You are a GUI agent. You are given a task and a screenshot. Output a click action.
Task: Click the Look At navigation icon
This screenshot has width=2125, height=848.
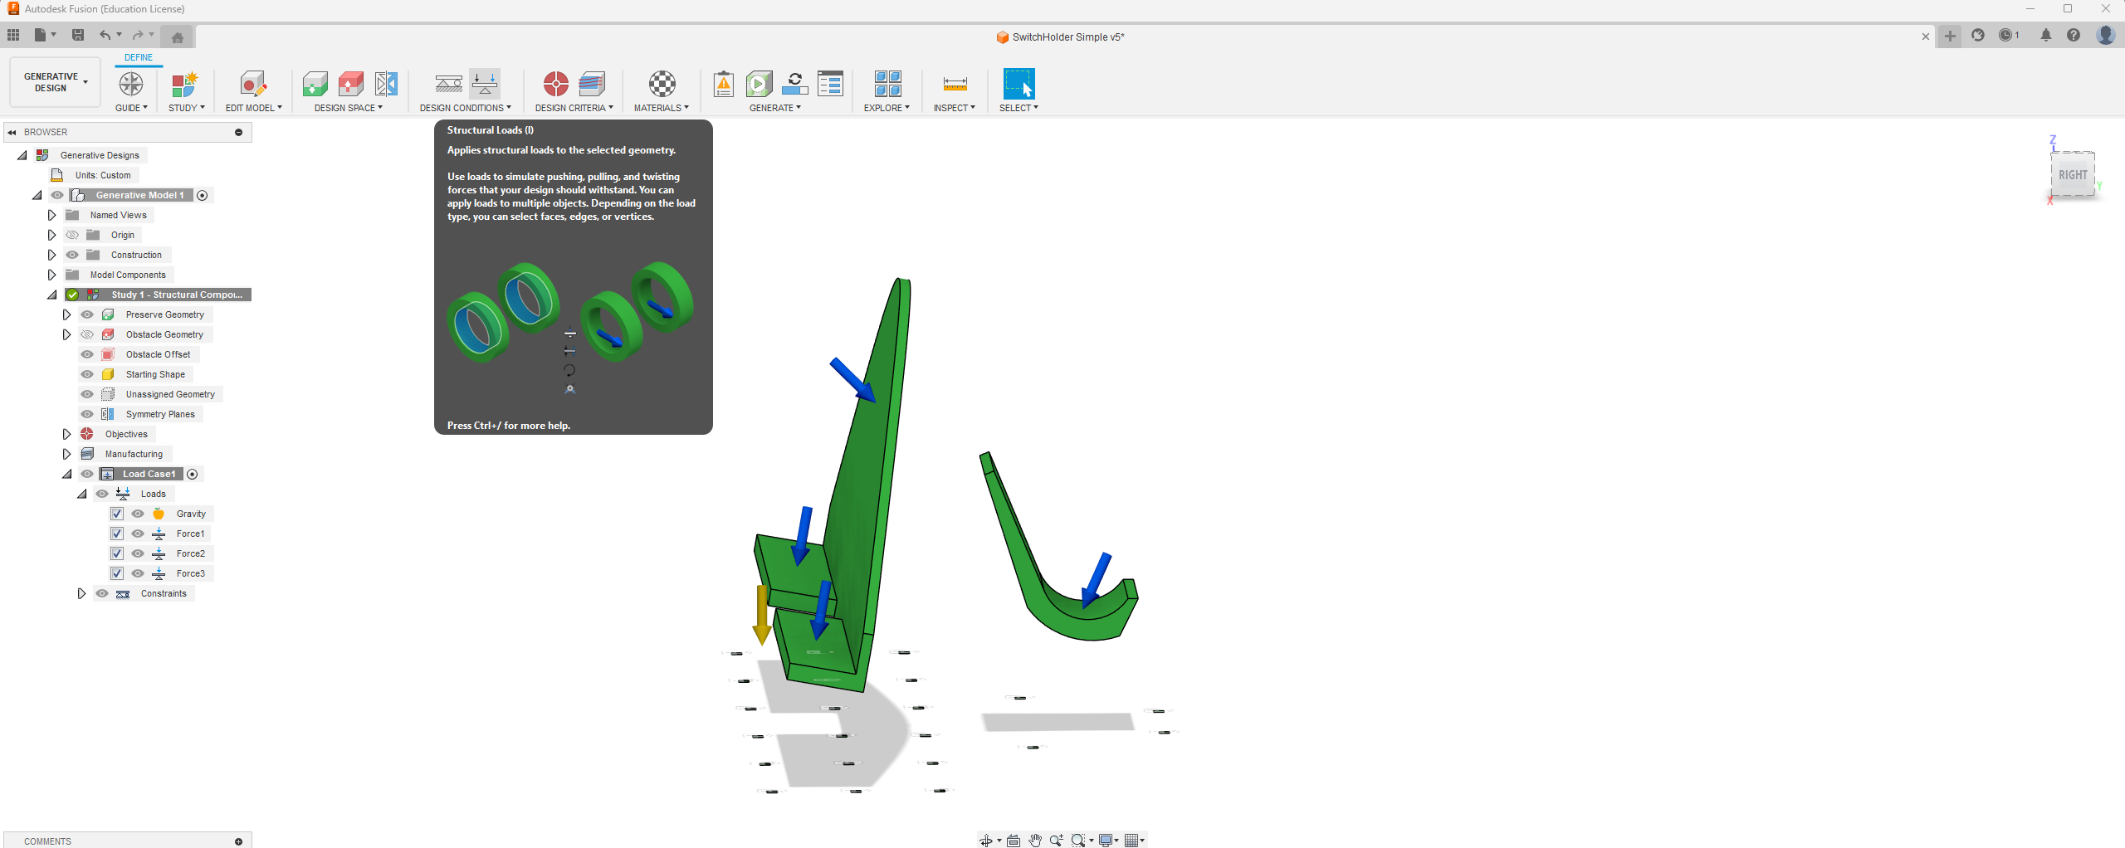[1014, 841]
